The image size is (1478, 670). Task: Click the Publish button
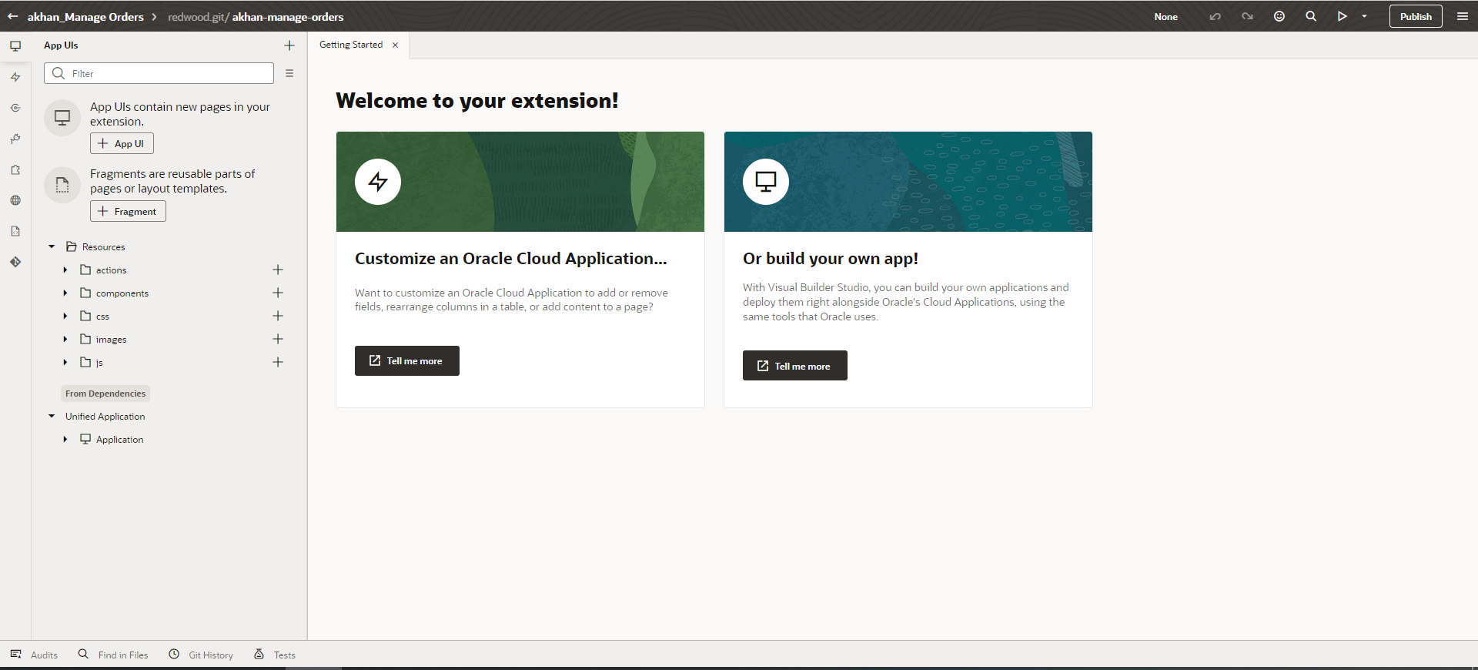(1416, 16)
